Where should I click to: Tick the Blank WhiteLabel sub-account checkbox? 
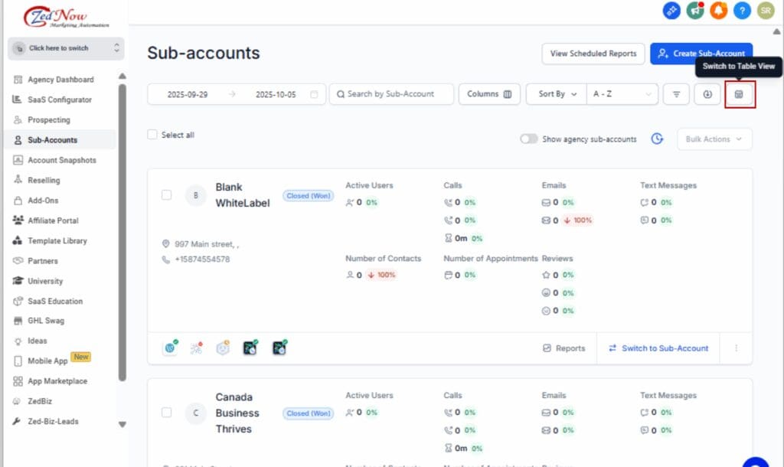(166, 195)
